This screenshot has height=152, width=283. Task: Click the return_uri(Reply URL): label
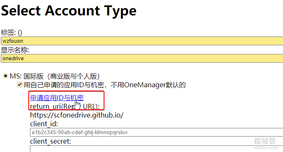click(x=65, y=106)
